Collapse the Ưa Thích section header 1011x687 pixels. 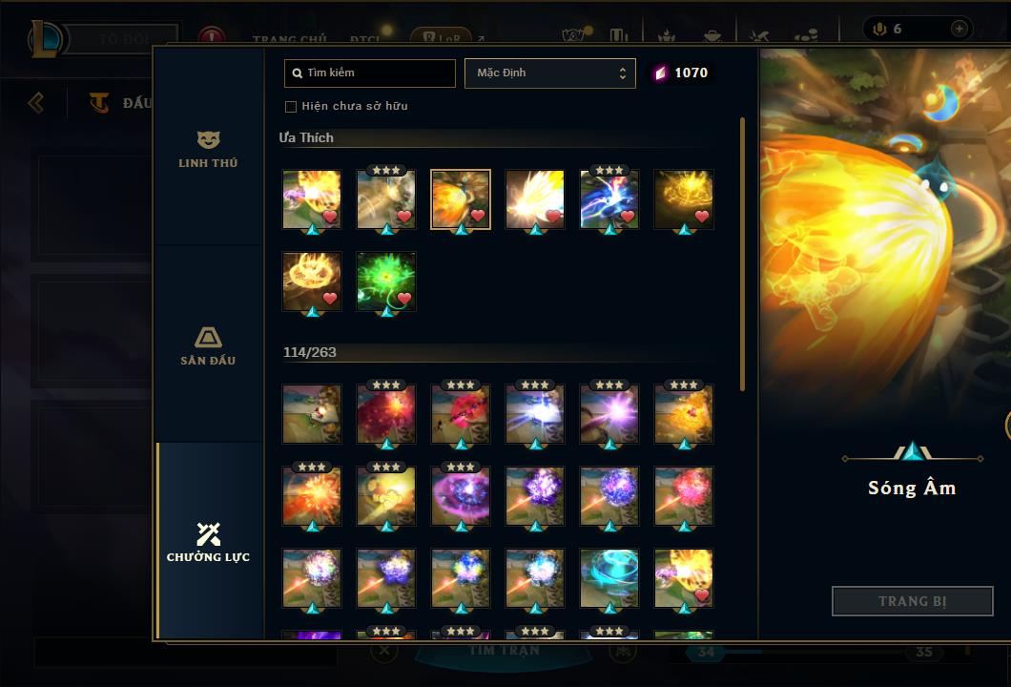pyautogui.click(x=306, y=137)
